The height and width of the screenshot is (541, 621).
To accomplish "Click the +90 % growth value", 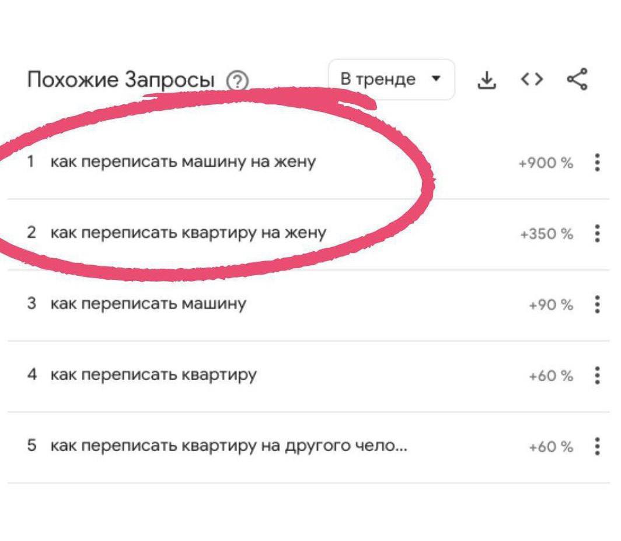I will click(550, 305).
